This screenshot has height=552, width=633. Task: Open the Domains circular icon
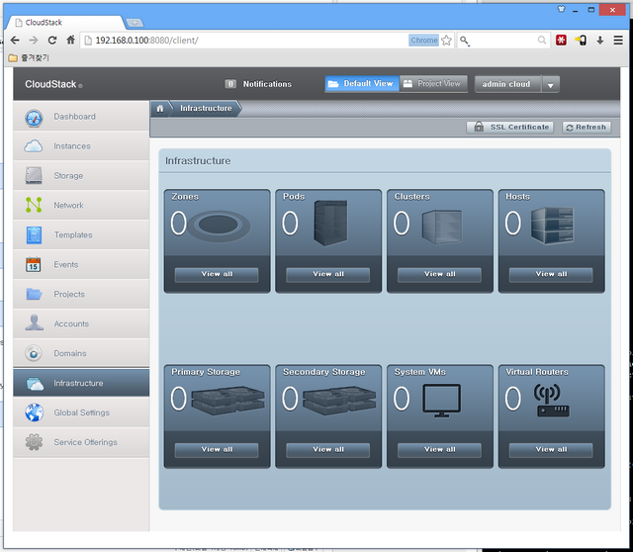pyautogui.click(x=34, y=353)
